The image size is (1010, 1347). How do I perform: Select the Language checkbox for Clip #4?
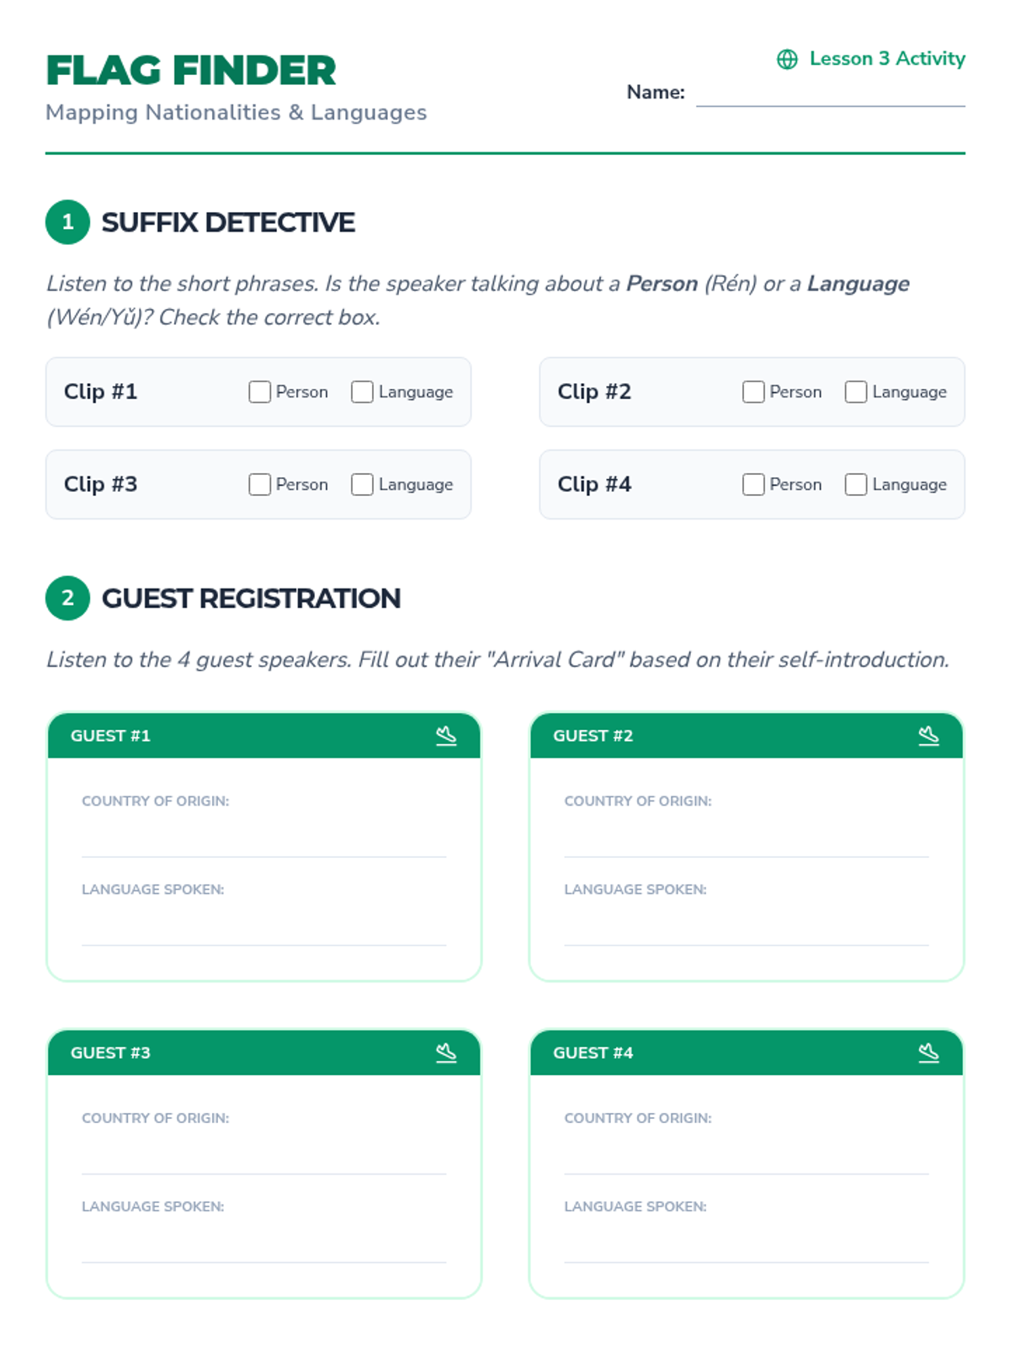click(x=856, y=485)
